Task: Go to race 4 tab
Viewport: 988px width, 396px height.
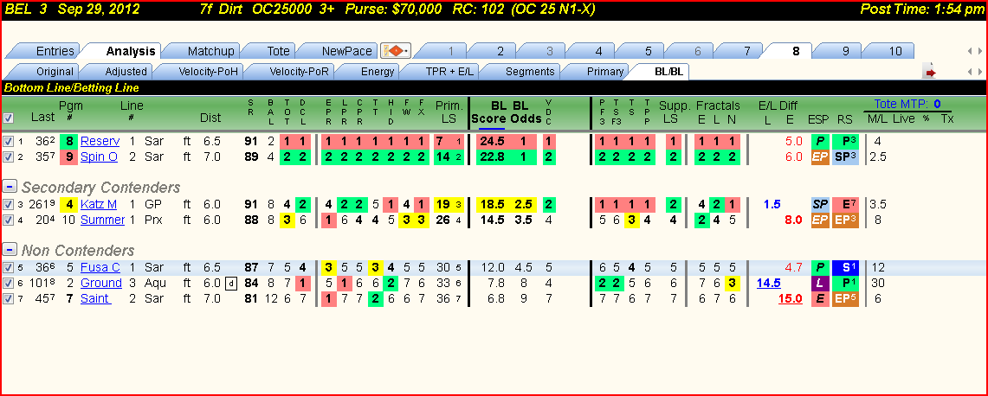Action: (598, 51)
